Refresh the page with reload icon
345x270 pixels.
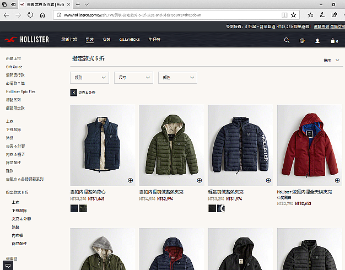pos(30,15)
